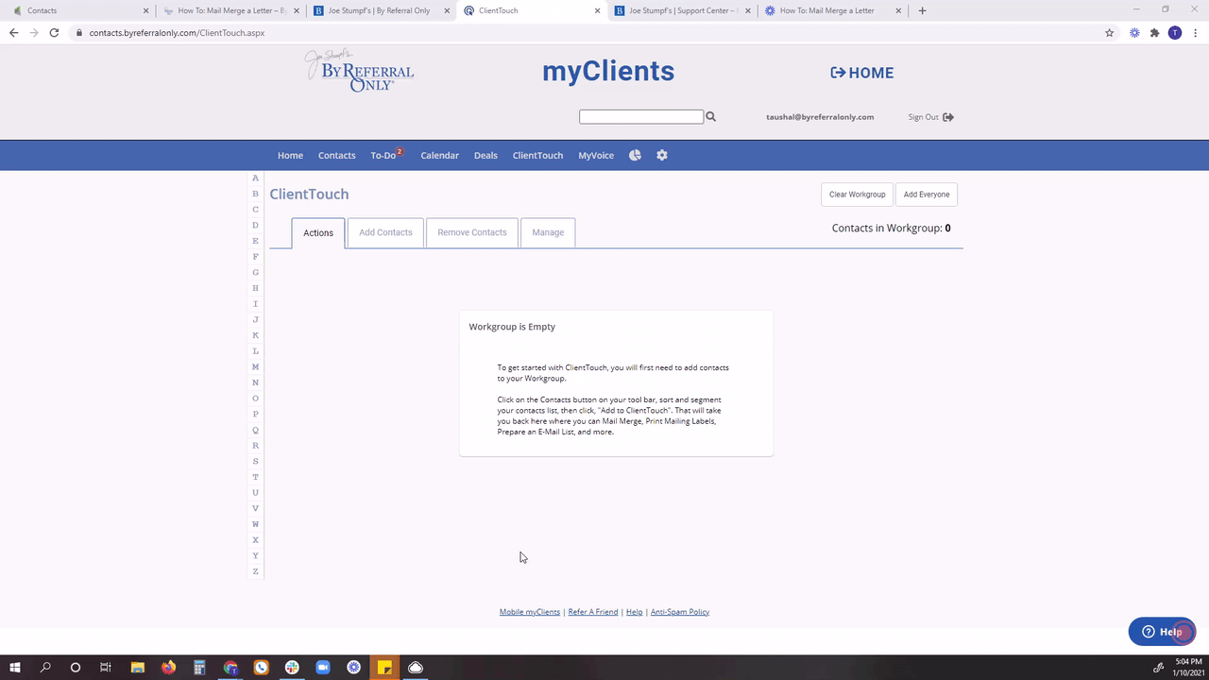Open the Help footer link

tap(635, 612)
